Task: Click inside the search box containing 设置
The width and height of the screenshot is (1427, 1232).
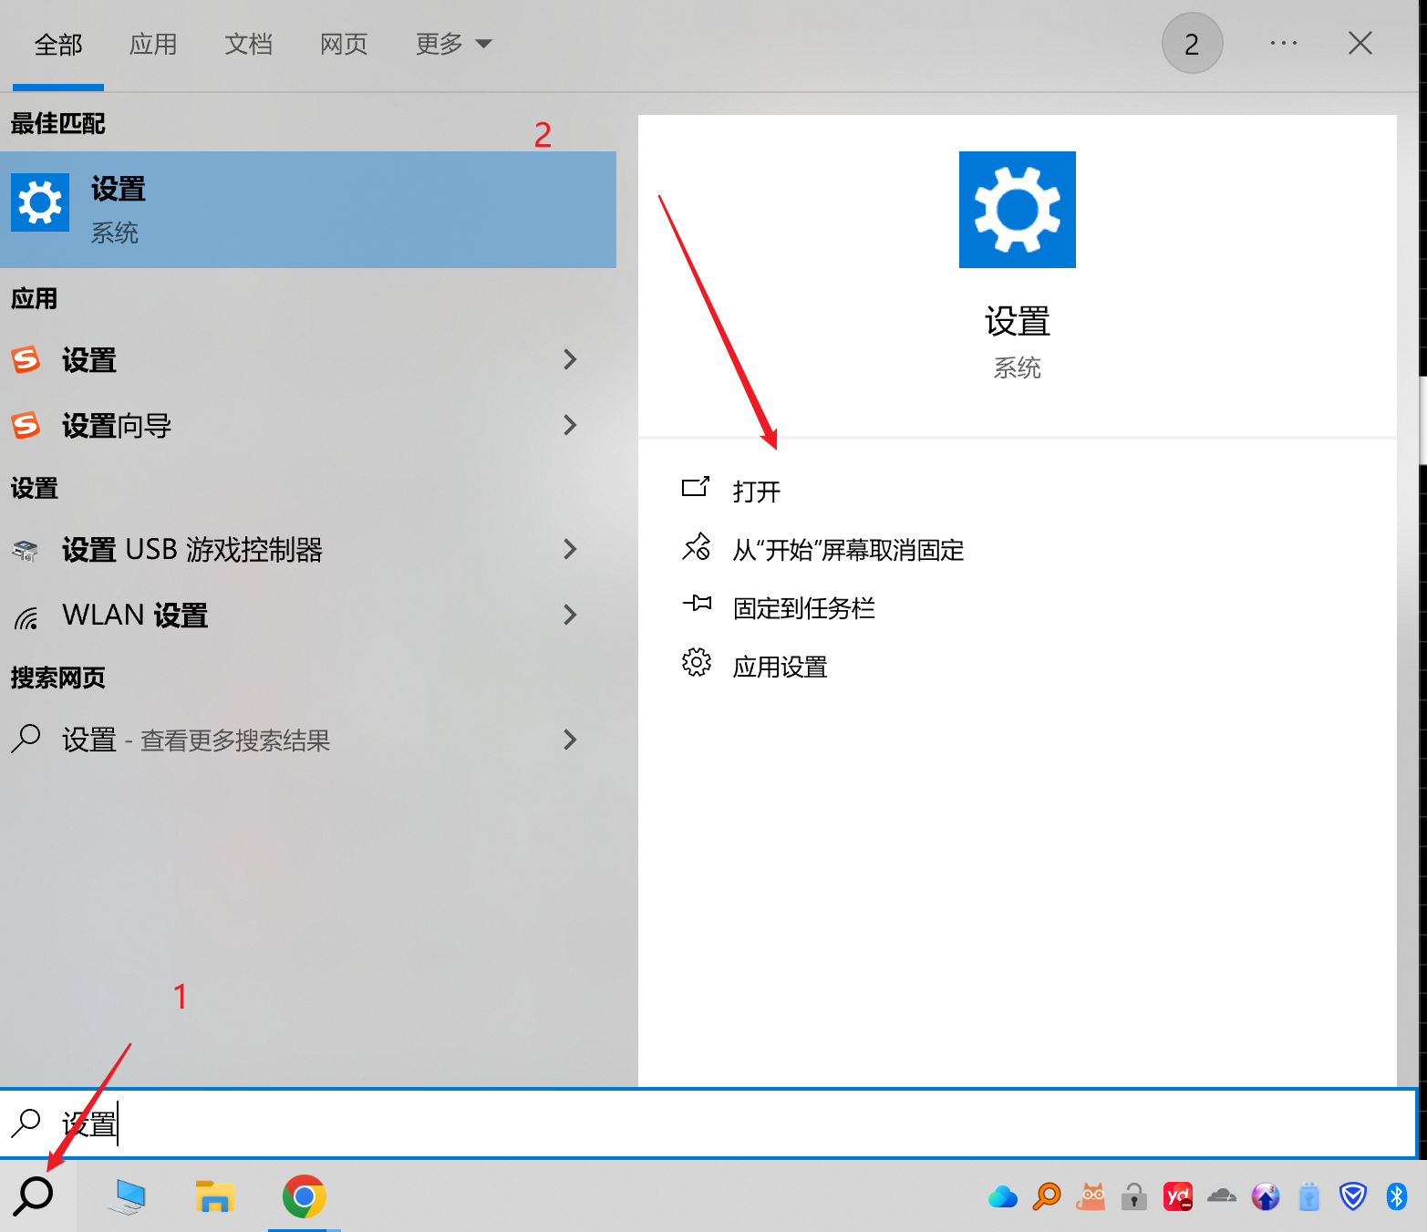Action: (709, 1123)
